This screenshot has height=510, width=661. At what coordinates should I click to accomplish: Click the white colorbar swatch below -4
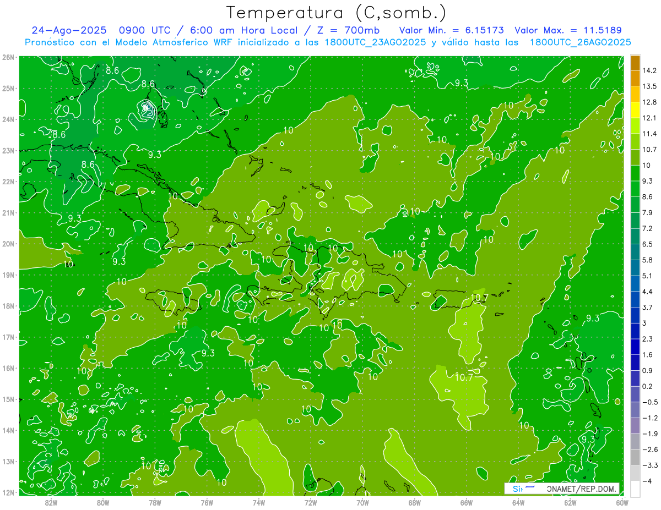635,488
